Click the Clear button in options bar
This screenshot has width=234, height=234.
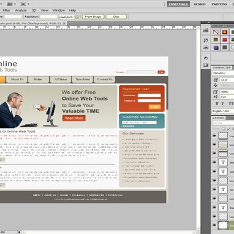pos(116,17)
